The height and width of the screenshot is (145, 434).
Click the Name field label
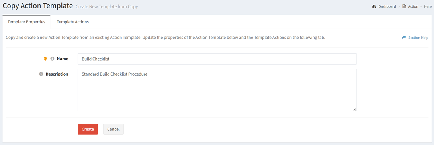point(63,59)
